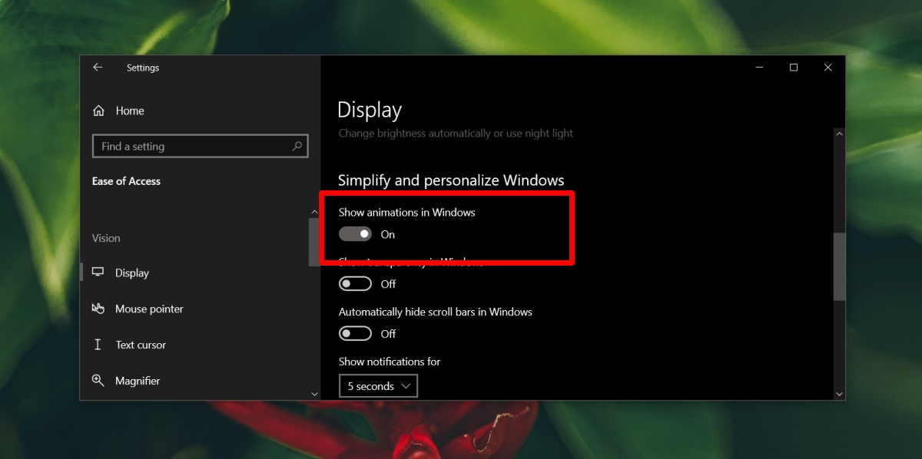Click the Magnifier zoom icon

pyautogui.click(x=98, y=381)
